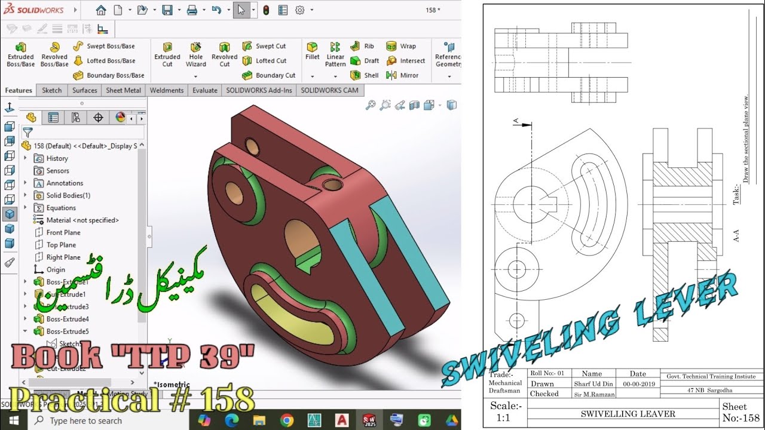Activate the Select cursor tool

[241, 10]
